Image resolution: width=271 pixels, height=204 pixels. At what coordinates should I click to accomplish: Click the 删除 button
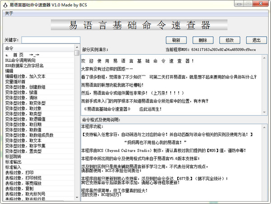[203, 40]
